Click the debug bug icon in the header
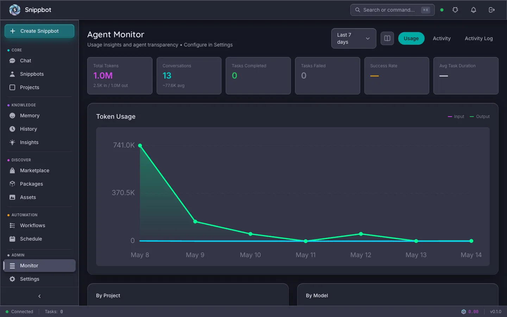 pos(455,10)
